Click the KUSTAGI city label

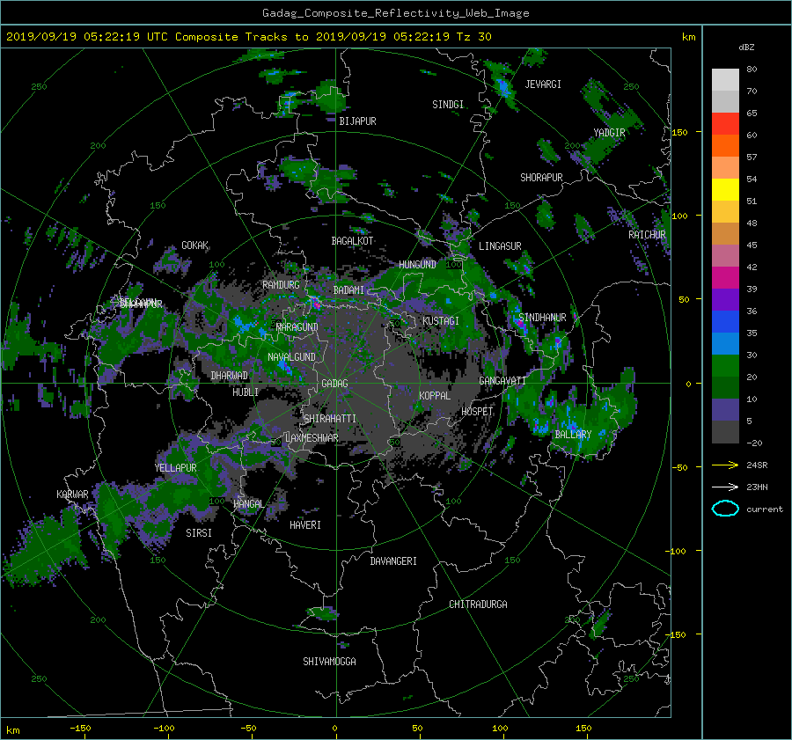click(441, 321)
